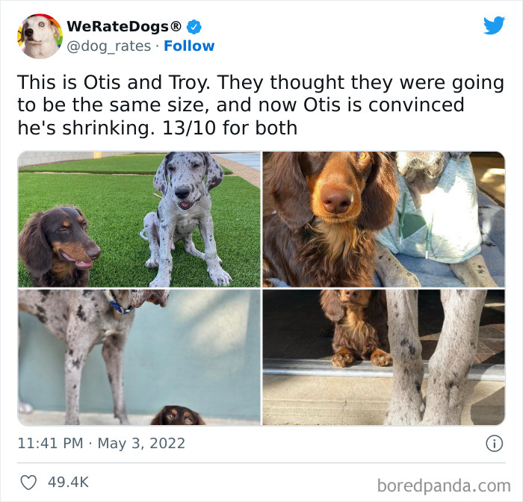Click the harlequin Great Dane puppy on the grass
The width and height of the screenshot is (523, 502).
point(184,218)
